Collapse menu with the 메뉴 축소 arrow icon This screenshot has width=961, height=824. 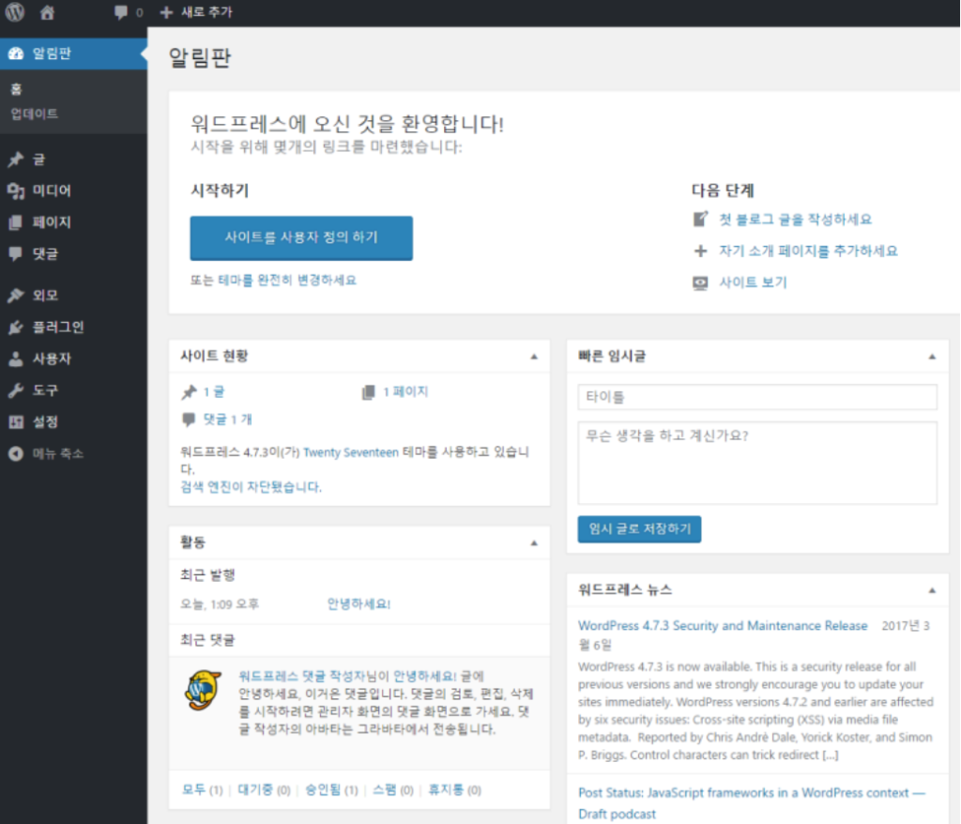(x=16, y=453)
